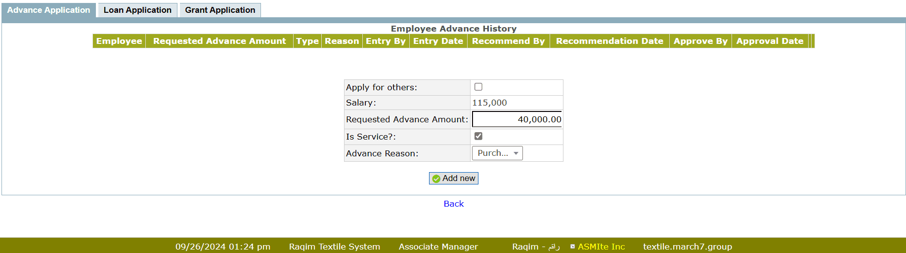This screenshot has width=906, height=253.
Task: Open the ASMIte Inc footer link
Action: tap(601, 247)
